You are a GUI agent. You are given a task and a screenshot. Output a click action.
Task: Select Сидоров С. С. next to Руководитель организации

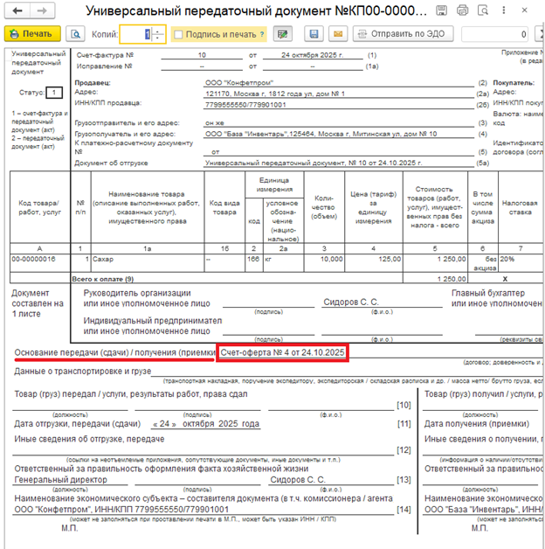point(351,302)
